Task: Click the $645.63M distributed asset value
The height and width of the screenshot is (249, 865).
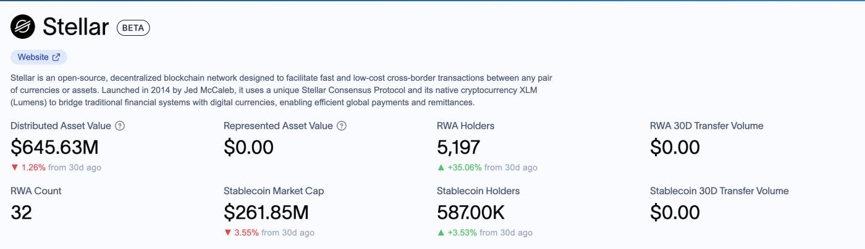Action: click(54, 147)
